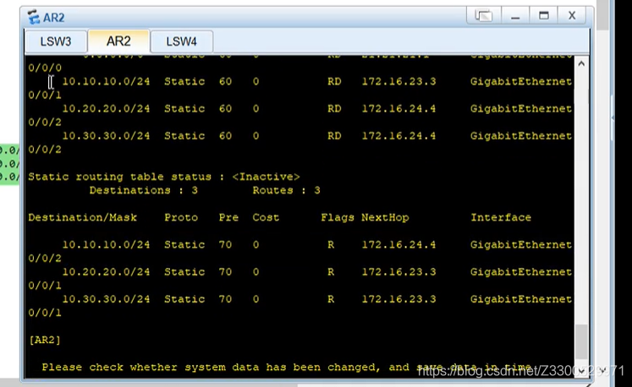Click terminal scrollbar up arrow

click(x=581, y=63)
